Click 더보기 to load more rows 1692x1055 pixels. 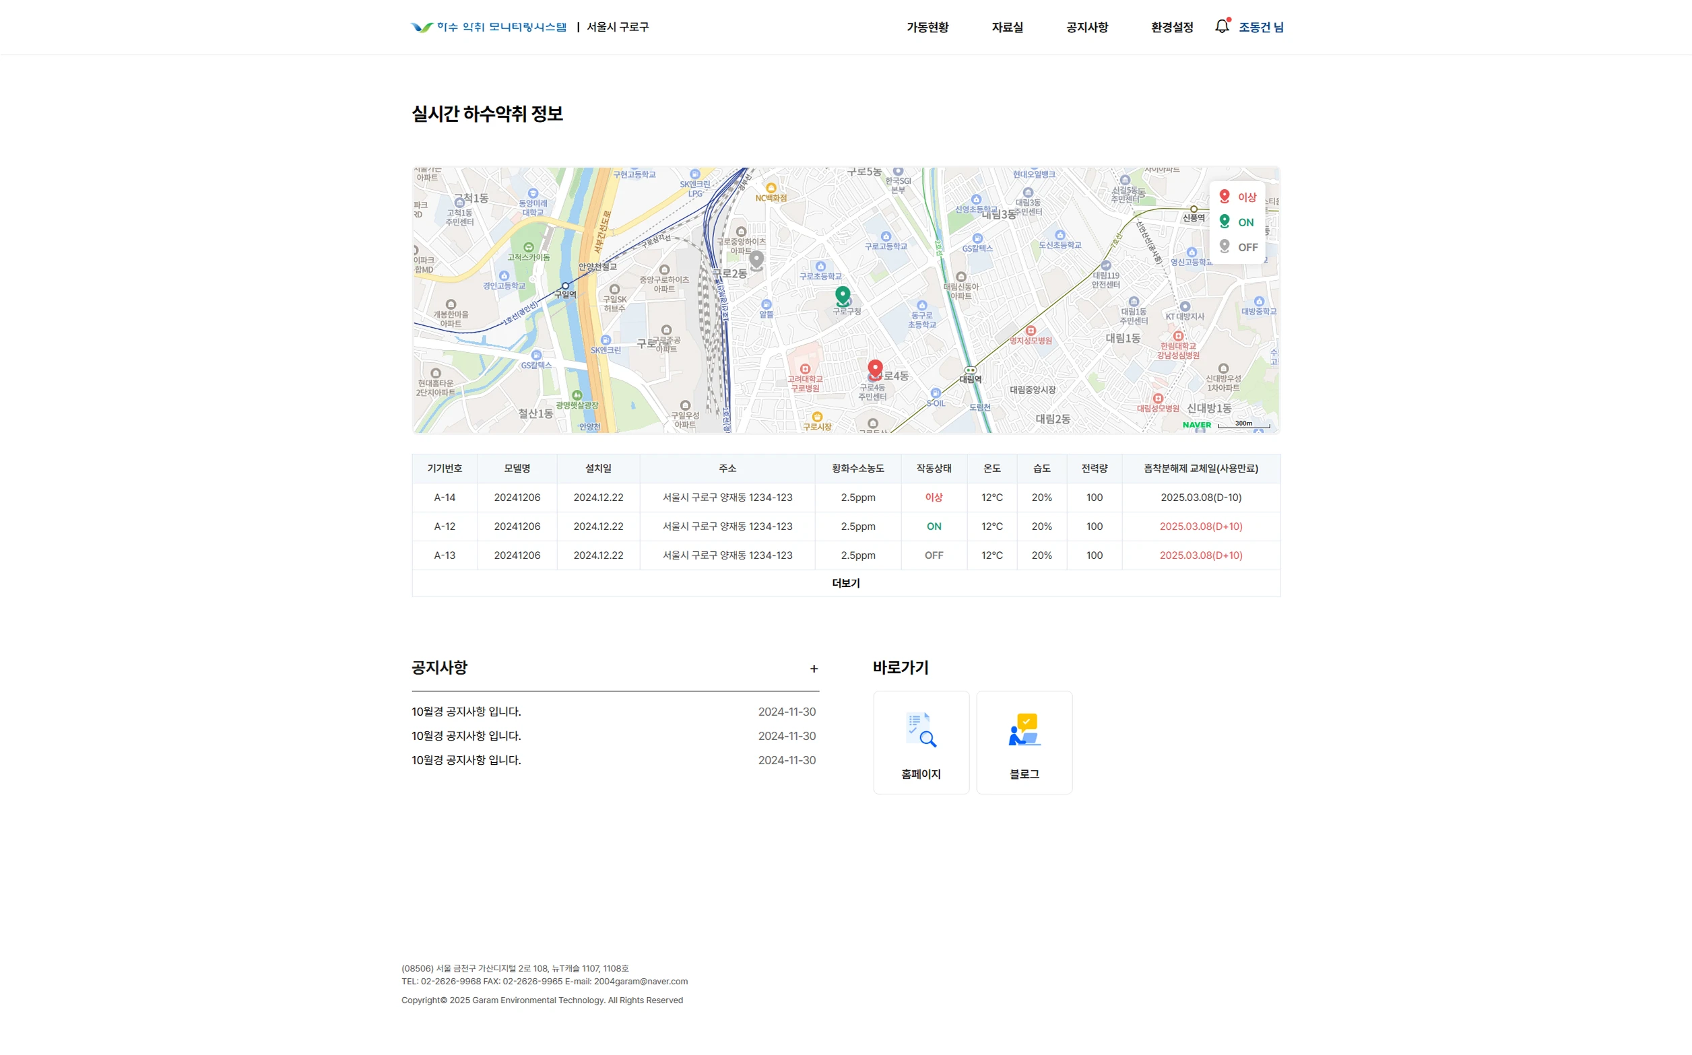click(x=846, y=583)
